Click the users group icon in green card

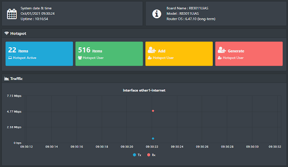(x=80, y=58)
